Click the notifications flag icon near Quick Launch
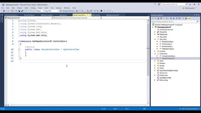Image resolution: width=201 pixels, height=113 pixels. 155,4
